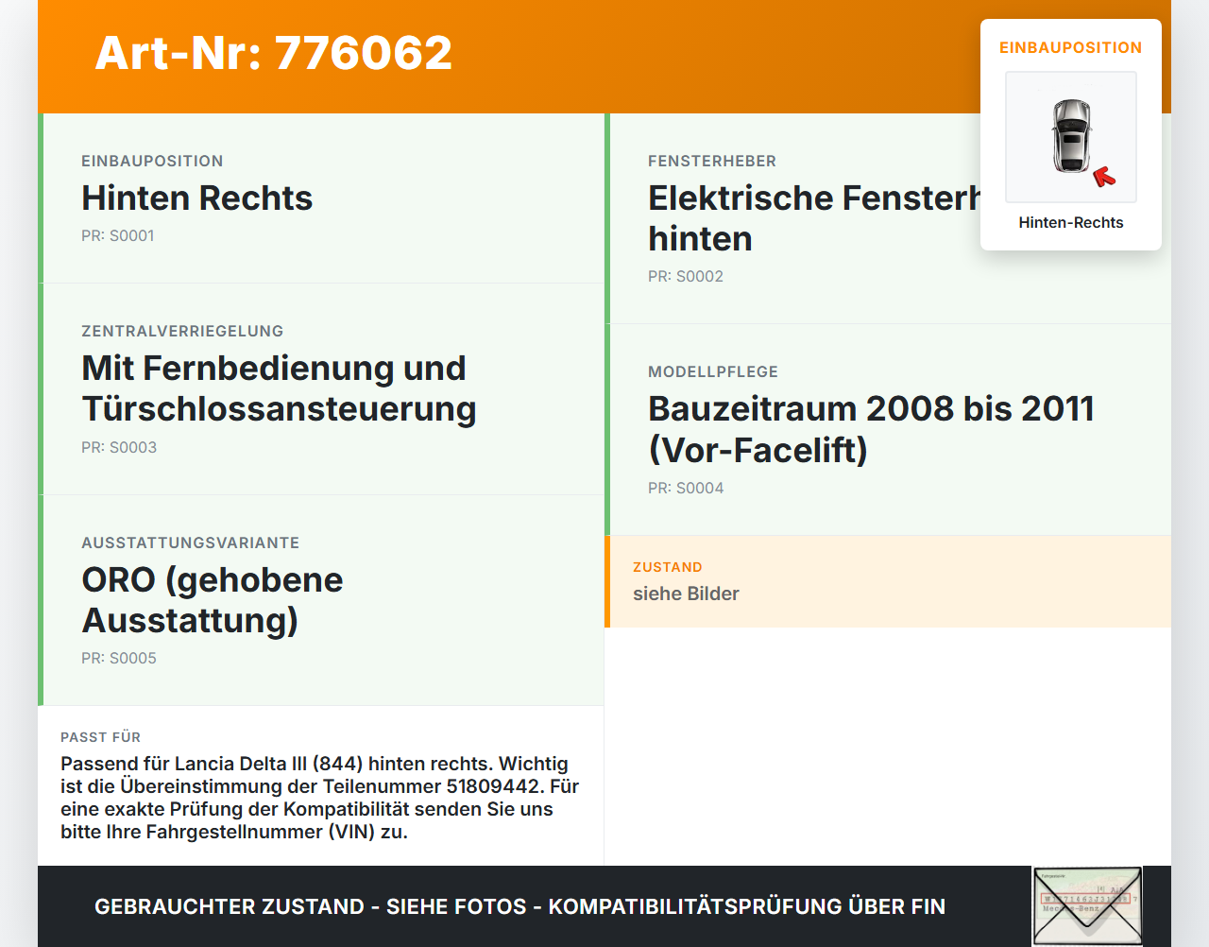
Task: Click PR: S0003 reference code
Action: coord(119,447)
